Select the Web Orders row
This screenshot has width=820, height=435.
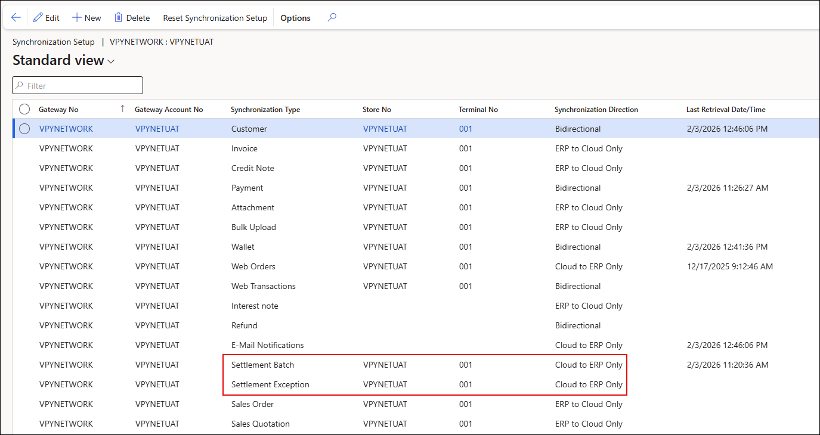pos(416,266)
